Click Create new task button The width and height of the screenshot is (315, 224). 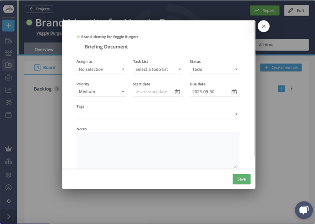(281, 68)
